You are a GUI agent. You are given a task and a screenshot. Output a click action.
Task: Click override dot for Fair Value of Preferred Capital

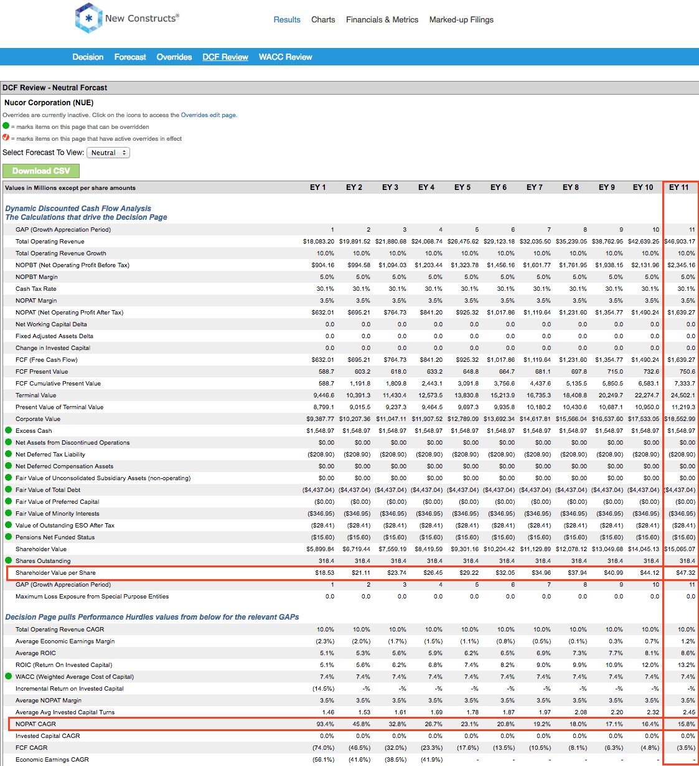(9, 501)
